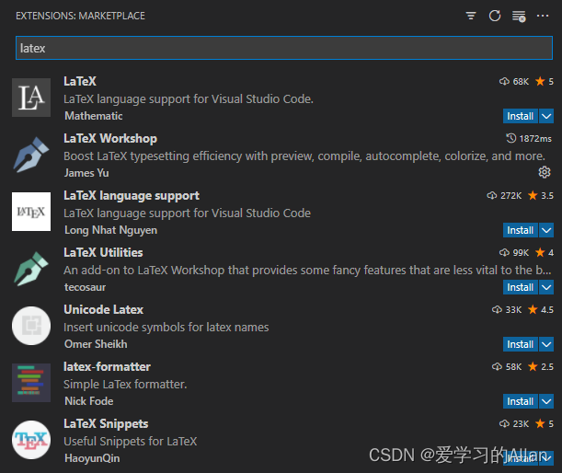Install the LaTeX extension by Mathematic
This screenshot has width=562, height=473.
520,116
